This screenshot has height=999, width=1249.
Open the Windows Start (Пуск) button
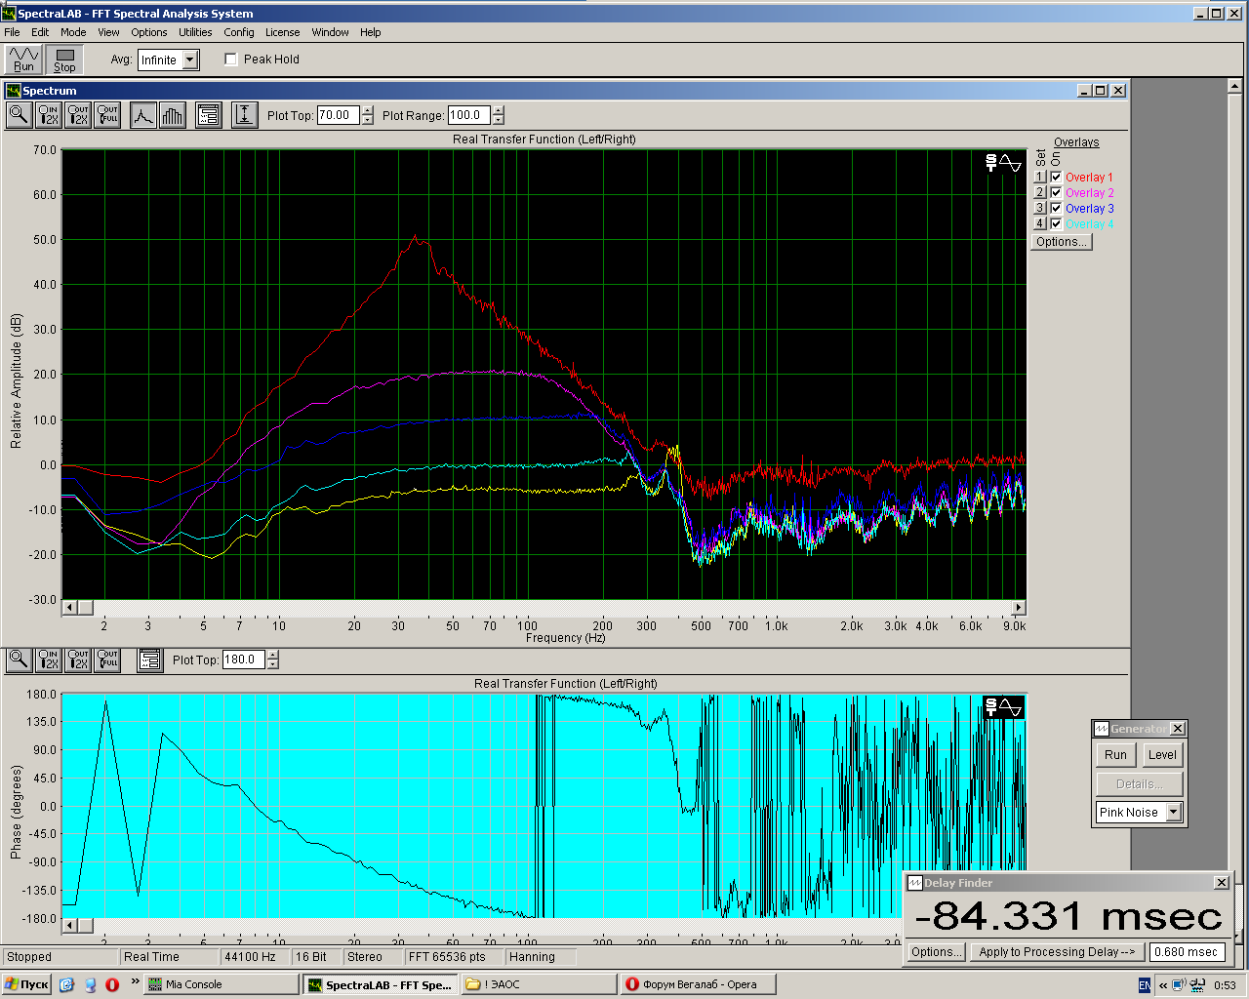[x=26, y=984]
